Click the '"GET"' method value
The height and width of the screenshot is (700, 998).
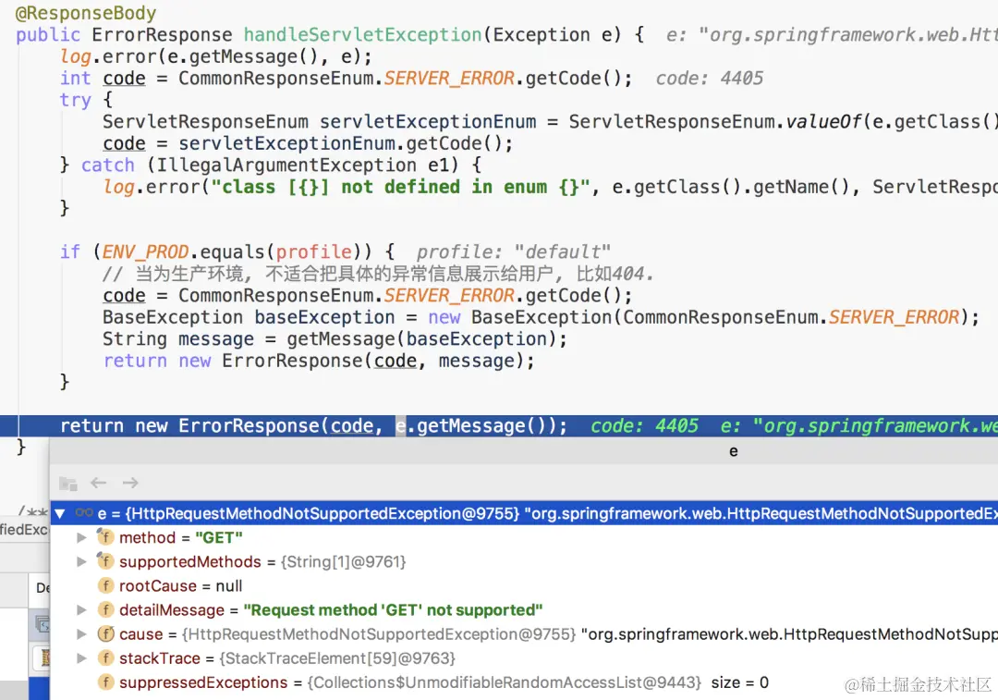(x=218, y=537)
